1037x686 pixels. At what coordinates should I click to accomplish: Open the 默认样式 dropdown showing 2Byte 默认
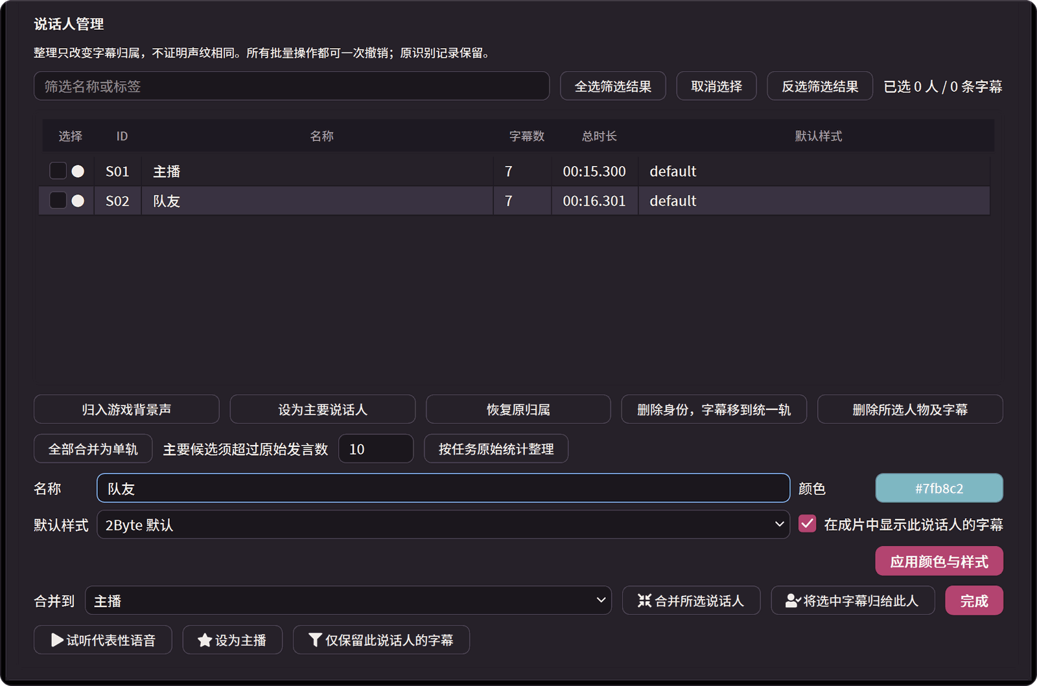(443, 524)
